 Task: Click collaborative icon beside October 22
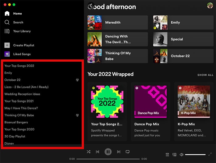[x=77, y=80]
